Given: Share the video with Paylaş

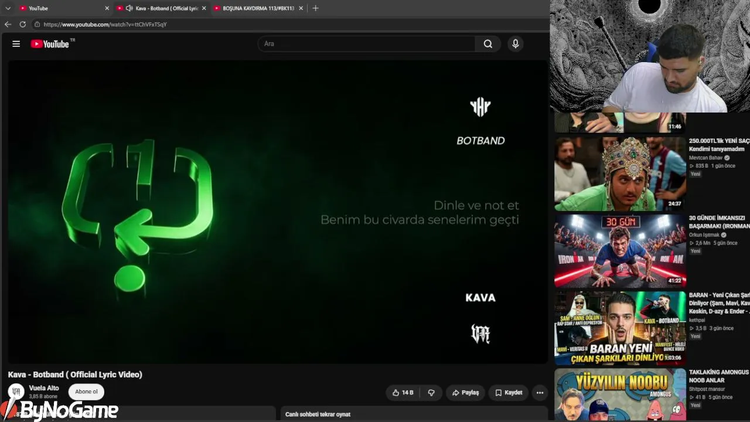Looking at the screenshot, I should pyautogui.click(x=466, y=393).
